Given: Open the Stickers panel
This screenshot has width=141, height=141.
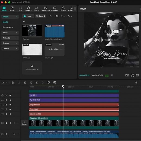Looking at the screenshot, I should click(x=28, y=9).
